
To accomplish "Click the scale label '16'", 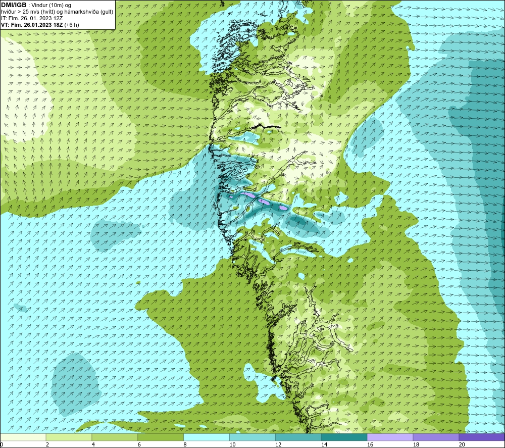I will [370, 444].
